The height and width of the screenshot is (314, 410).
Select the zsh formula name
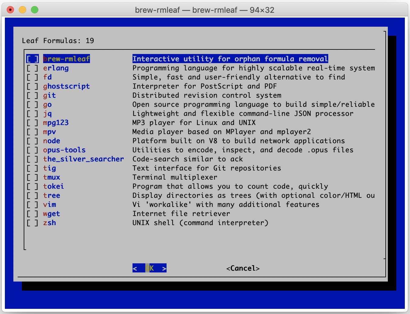click(50, 223)
